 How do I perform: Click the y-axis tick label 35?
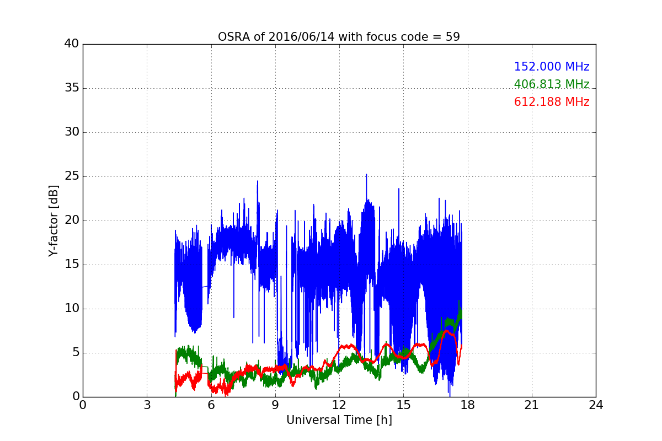72,88
